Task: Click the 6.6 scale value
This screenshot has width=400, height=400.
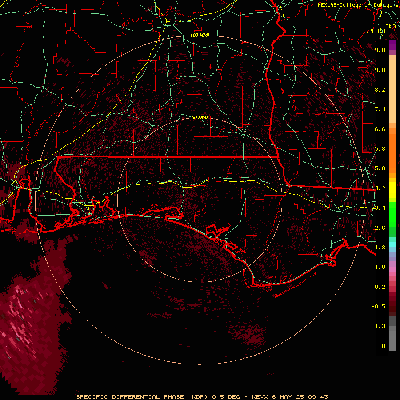Action: pyautogui.click(x=380, y=129)
